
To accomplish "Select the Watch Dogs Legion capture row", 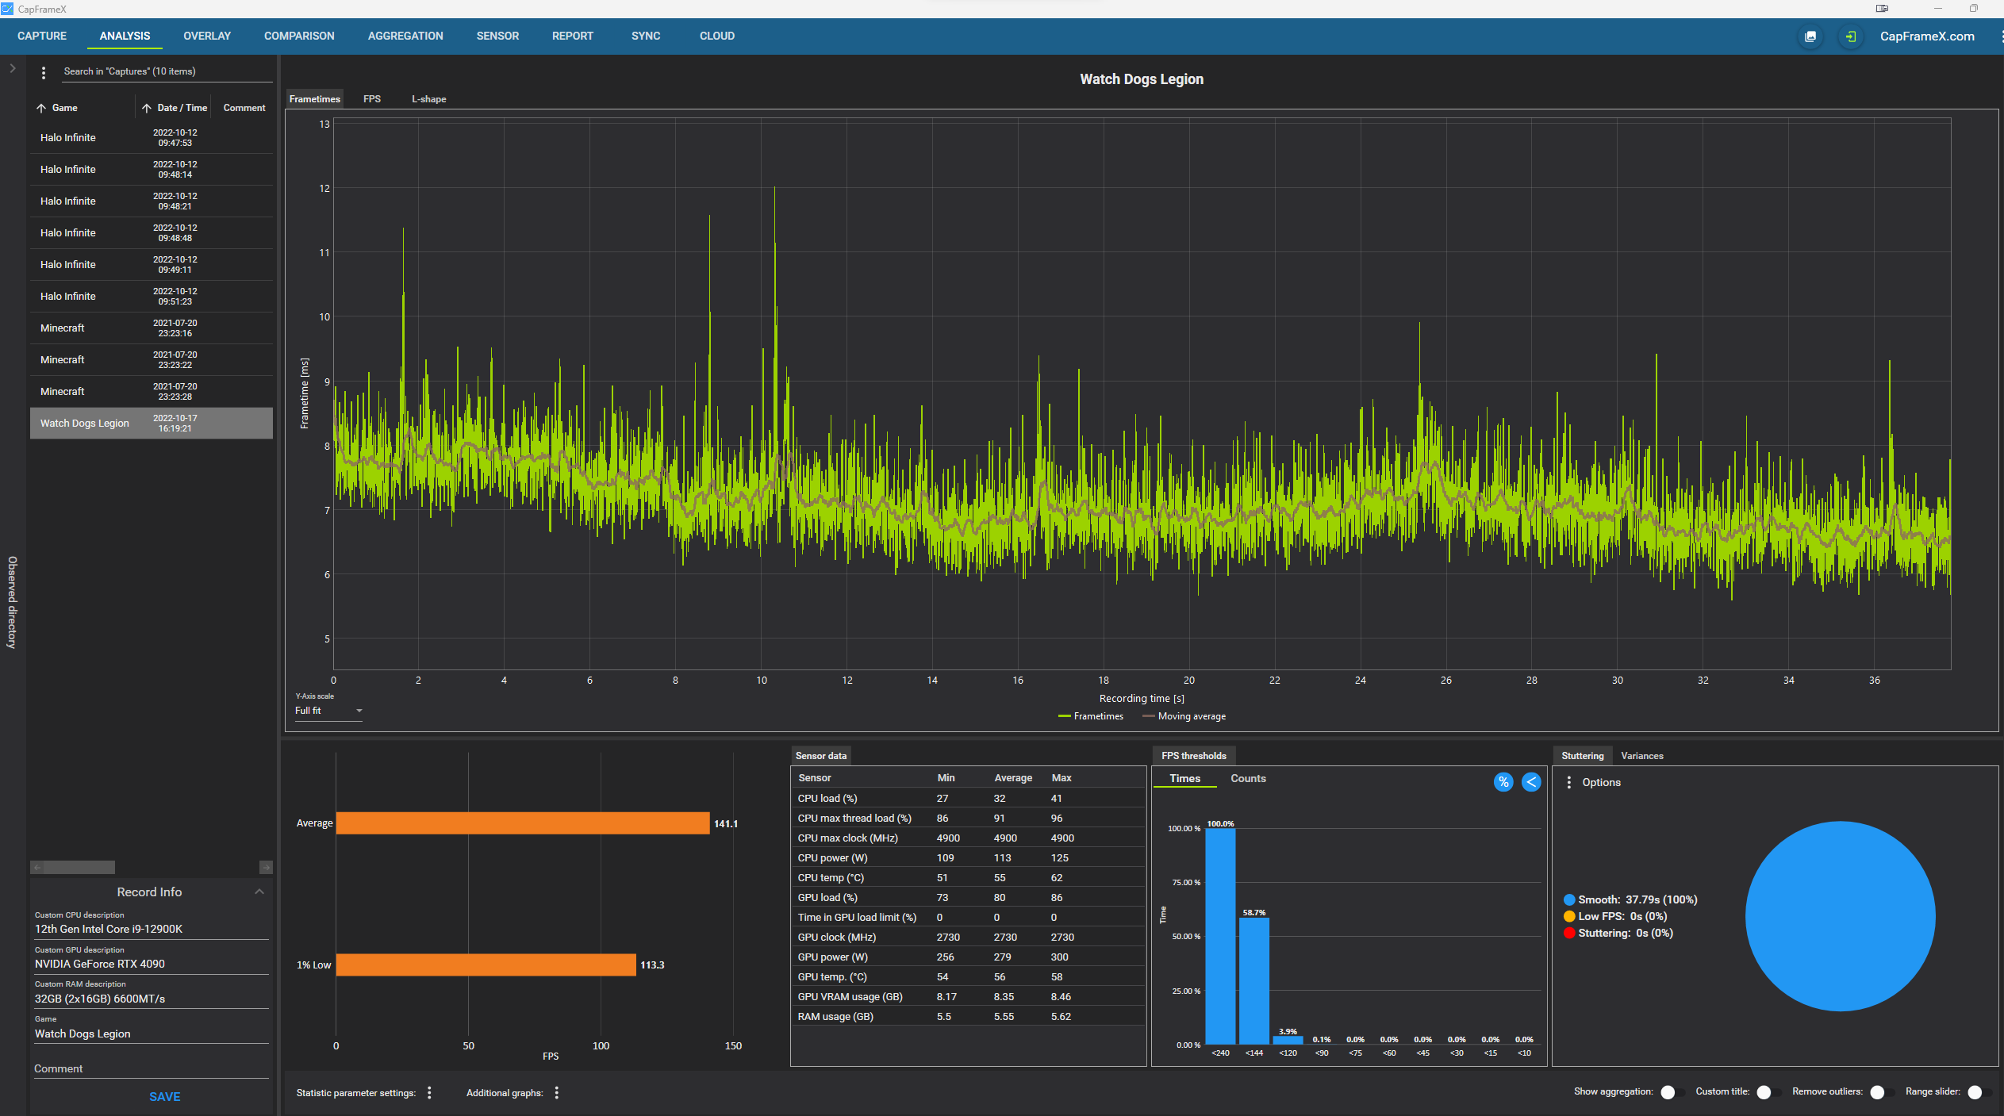I will coord(152,423).
